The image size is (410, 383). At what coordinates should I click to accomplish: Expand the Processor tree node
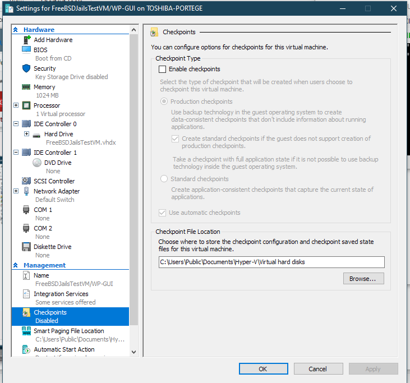16,105
